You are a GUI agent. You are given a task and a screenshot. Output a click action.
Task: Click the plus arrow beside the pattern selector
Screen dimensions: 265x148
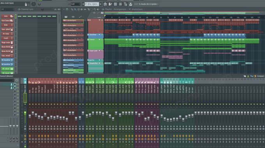tap(101, 4)
